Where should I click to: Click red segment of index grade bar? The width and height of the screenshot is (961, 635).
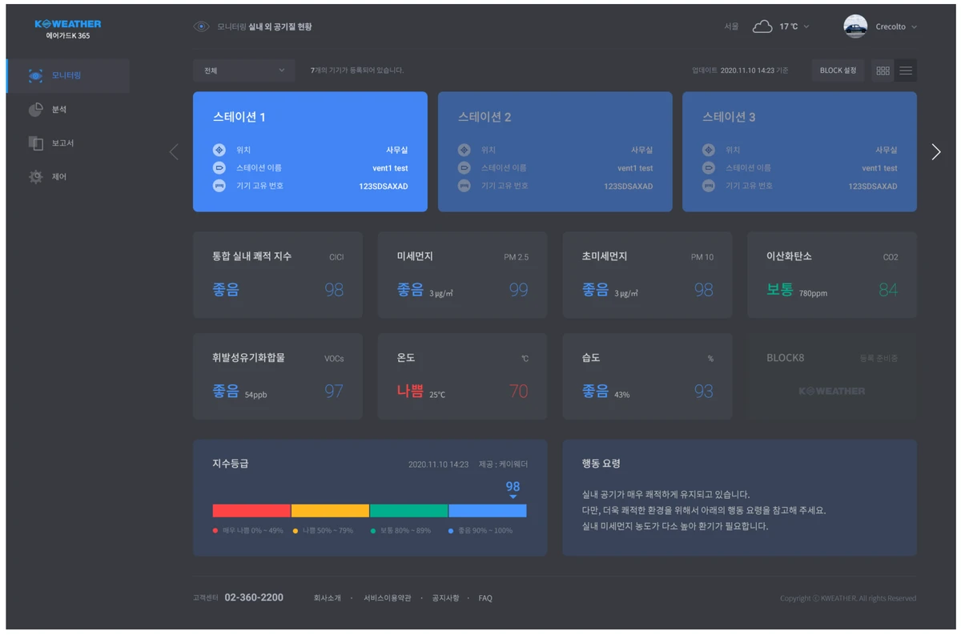(x=251, y=510)
